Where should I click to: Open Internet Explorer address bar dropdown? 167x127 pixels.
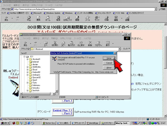click(156, 9)
